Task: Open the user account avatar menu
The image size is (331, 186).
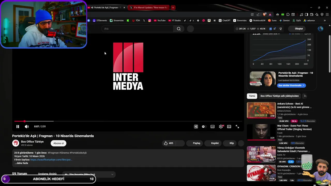Action: [x=320, y=29]
